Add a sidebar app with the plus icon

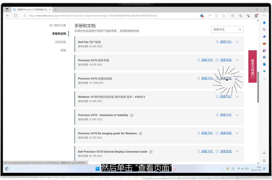pyautogui.click(x=264, y=79)
